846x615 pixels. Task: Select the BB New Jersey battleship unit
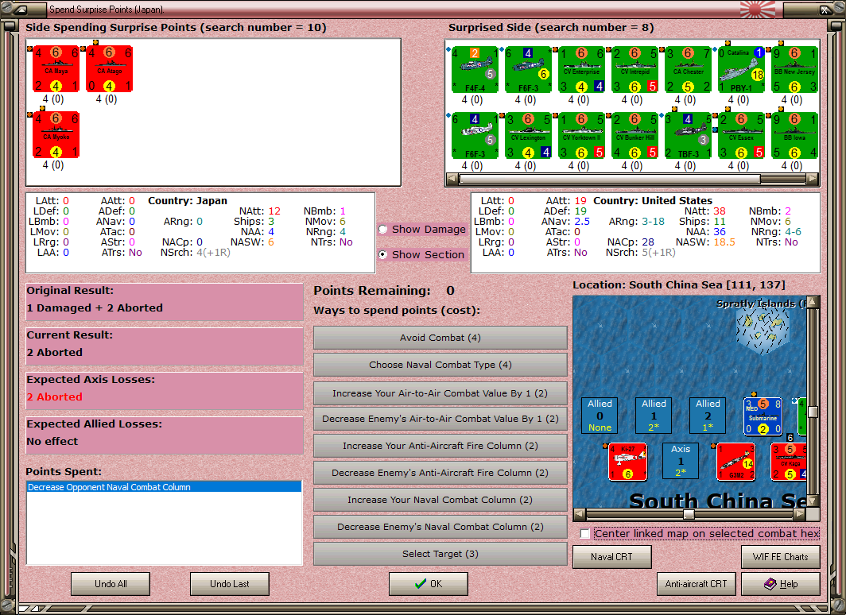click(795, 70)
